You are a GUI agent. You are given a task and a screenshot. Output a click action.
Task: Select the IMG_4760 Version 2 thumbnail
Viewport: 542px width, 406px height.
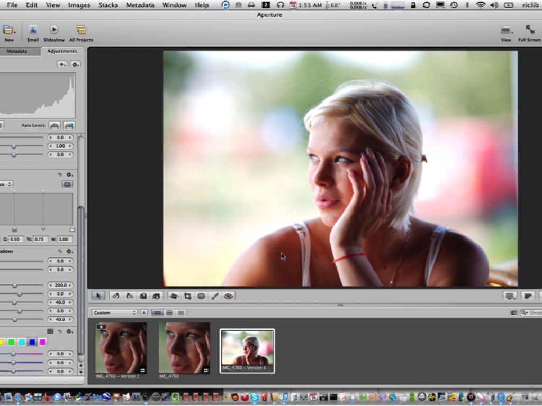point(121,348)
